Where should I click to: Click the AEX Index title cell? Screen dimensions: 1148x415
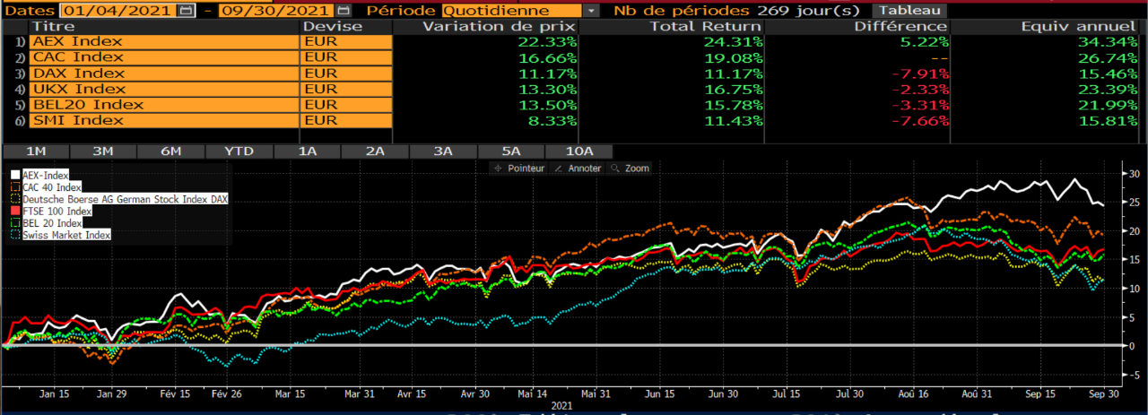click(x=165, y=42)
